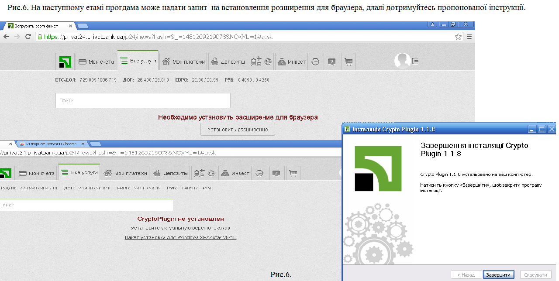Screen dimensions: 559x281
Task: Open 'Депозиты' in the lower browser
Action: point(170,173)
